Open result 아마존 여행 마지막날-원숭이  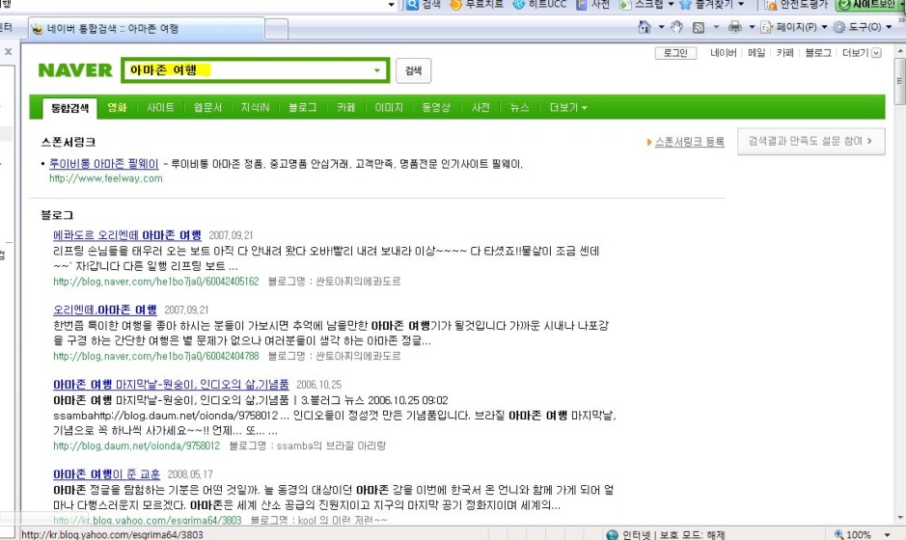point(171,384)
